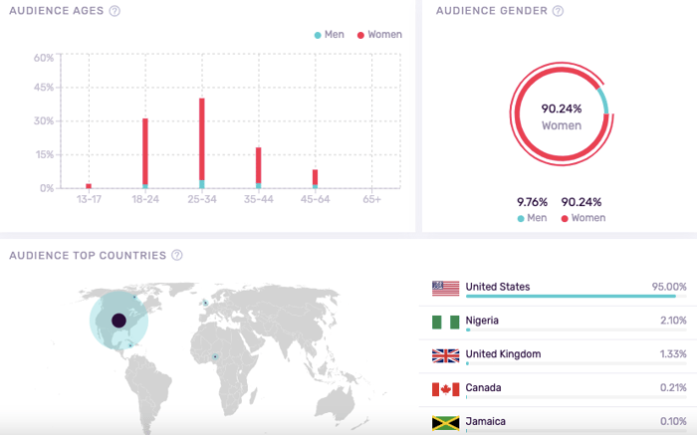The height and width of the screenshot is (435, 697).
Task: Select the 35-44 age bar
Action: click(x=259, y=167)
